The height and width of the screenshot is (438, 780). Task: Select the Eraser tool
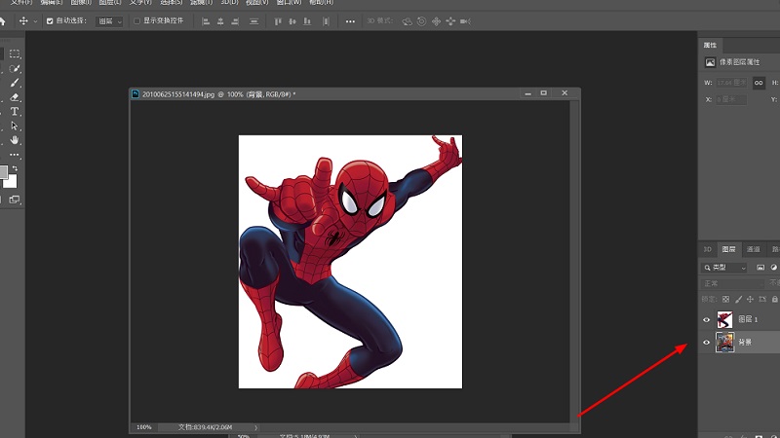15,97
